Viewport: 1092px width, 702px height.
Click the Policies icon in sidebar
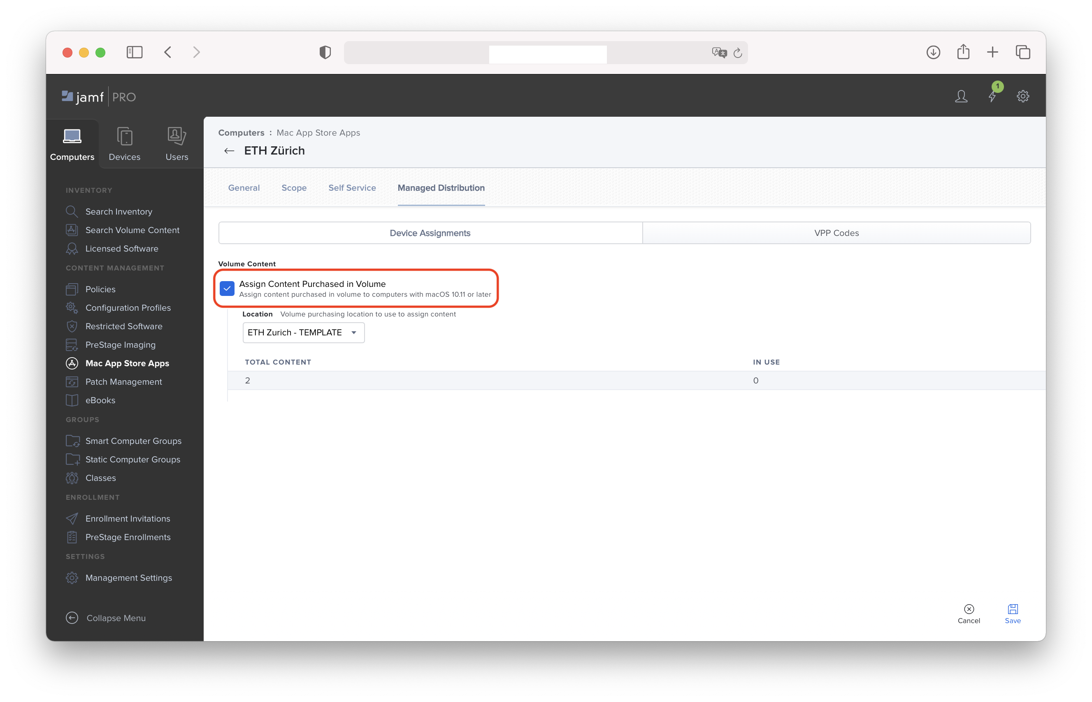[x=72, y=289]
